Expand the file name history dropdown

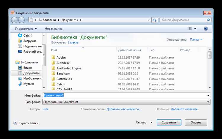208,95
